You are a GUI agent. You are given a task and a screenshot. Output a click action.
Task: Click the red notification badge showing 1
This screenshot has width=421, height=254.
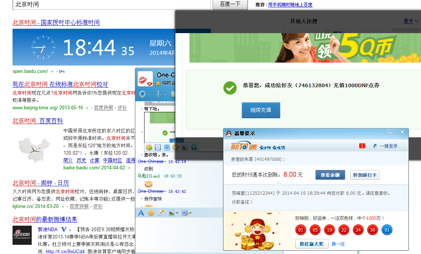pyautogui.click(x=362, y=146)
